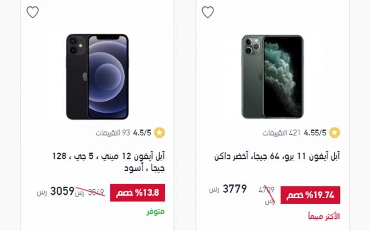The image size is (370, 231).
Task: Click the 13.8% discount badge
Action: coord(137,193)
